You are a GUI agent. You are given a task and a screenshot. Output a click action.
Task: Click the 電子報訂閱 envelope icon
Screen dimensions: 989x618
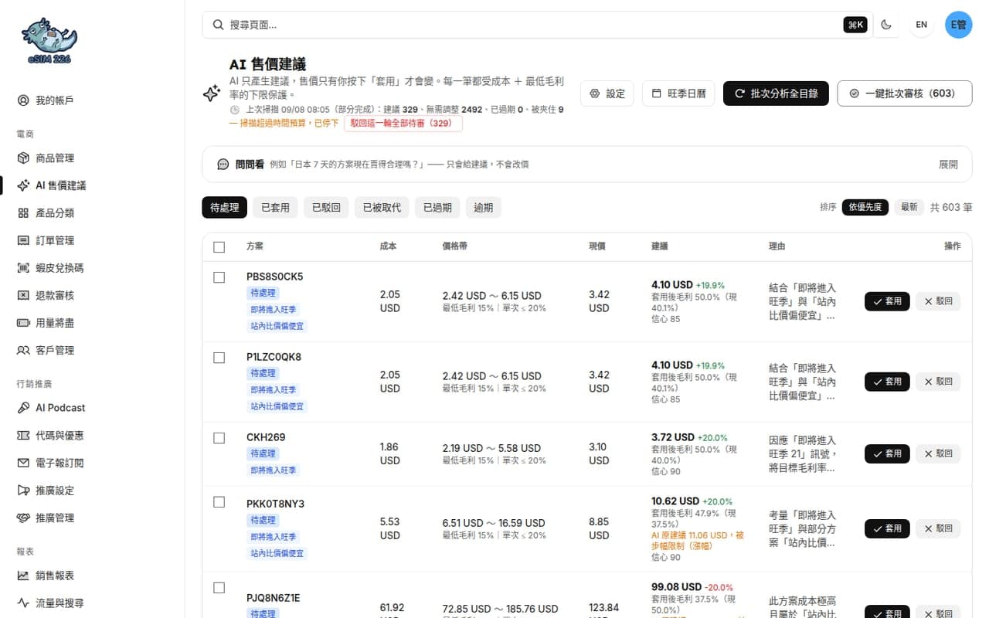point(23,463)
